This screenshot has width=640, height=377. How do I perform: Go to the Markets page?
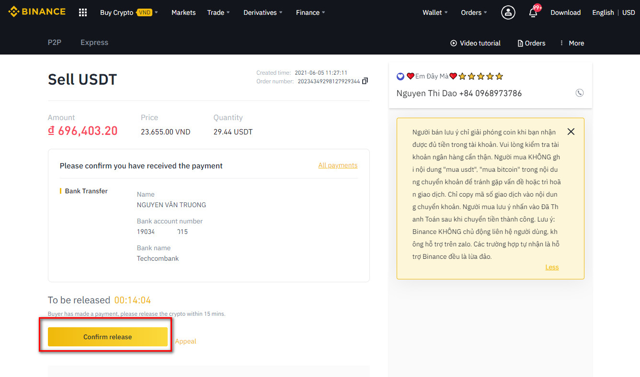click(x=183, y=12)
